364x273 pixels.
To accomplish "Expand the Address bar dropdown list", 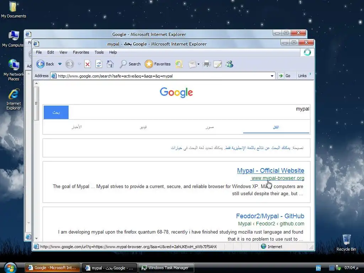I will (x=272, y=76).
